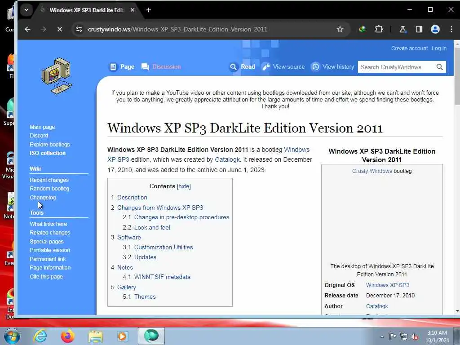Click the green extension icon in toolbar
The height and width of the screenshot is (345, 460).
click(363, 29)
